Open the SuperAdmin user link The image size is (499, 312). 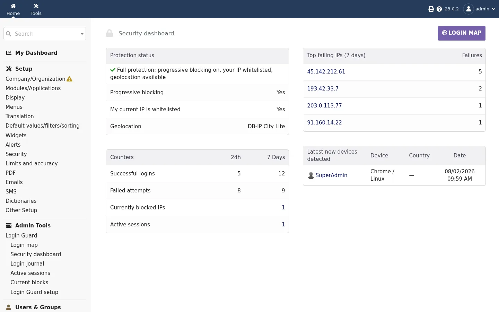(x=331, y=175)
